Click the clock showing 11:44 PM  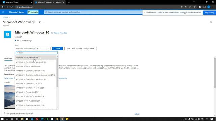[x=205, y=119]
